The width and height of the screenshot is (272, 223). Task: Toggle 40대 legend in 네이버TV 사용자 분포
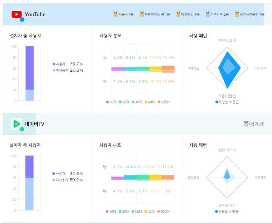point(149,211)
